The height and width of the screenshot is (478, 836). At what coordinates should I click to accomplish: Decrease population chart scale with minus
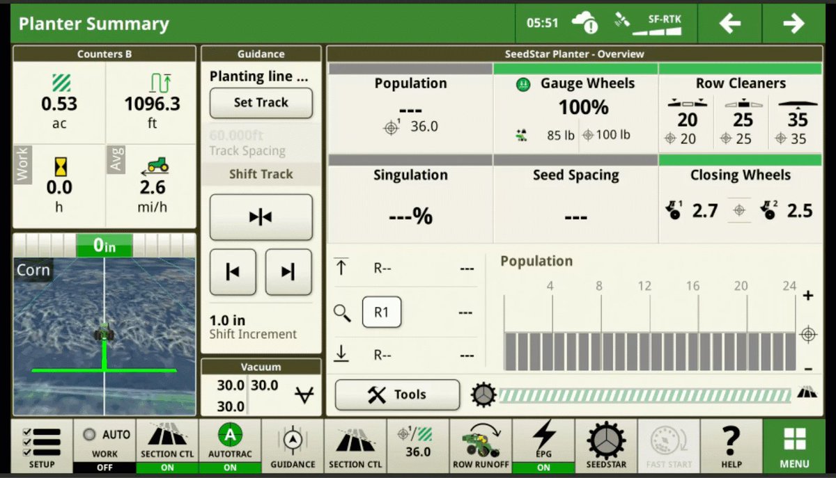coord(808,368)
